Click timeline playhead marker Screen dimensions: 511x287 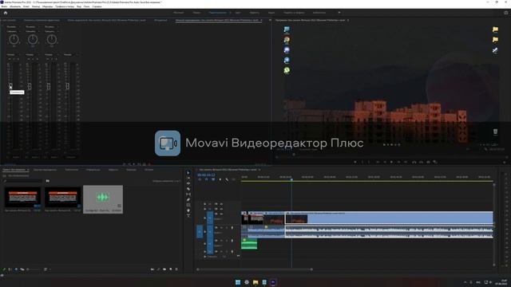point(291,179)
